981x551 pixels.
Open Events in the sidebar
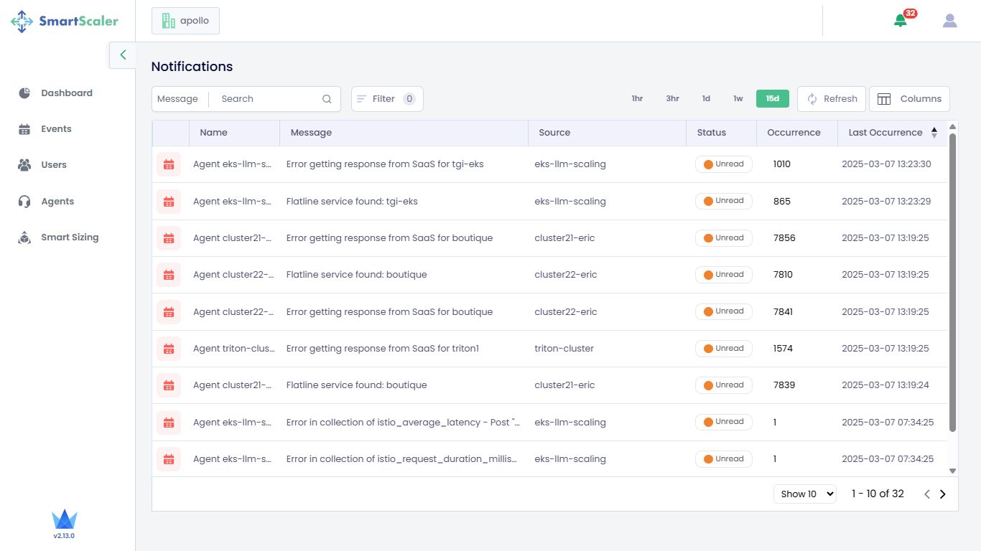click(56, 129)
